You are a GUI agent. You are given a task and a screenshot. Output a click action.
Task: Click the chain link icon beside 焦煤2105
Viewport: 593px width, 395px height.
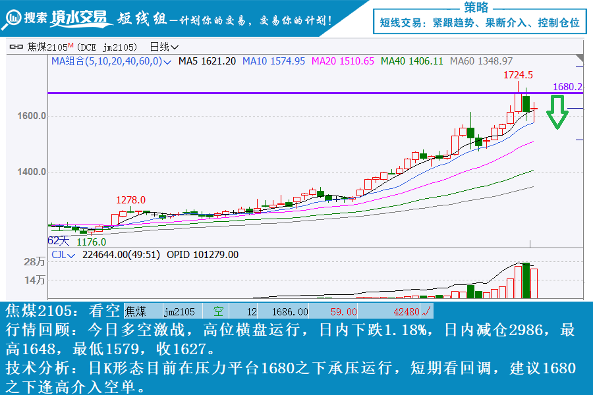(x=16, y=47)
